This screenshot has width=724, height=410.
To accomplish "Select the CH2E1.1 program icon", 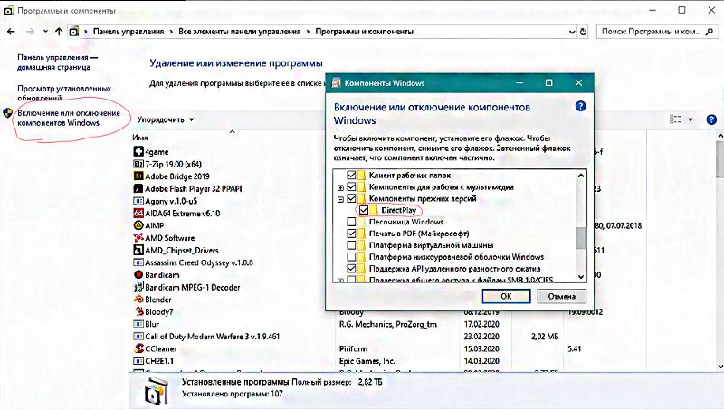I will (138, 360).
